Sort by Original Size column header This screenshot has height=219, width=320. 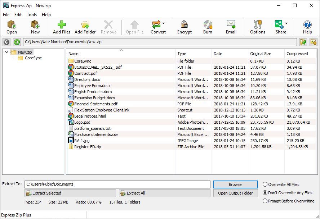(x=266, y=54)
